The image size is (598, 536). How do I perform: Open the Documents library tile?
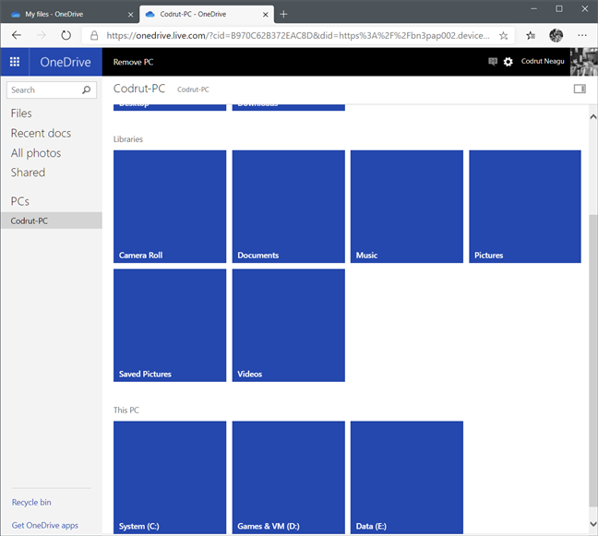pyautogui.click(x=289, y=207)
